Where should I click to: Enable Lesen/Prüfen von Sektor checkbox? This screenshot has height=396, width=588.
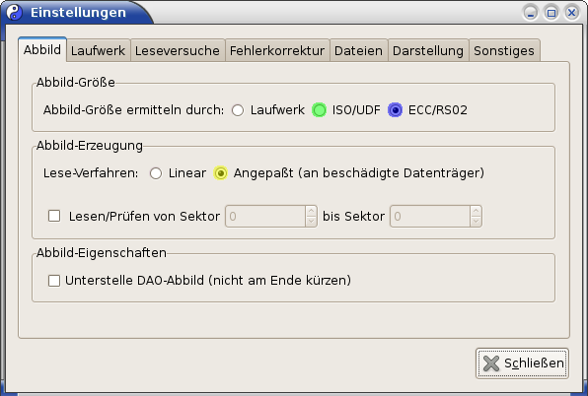54,216
